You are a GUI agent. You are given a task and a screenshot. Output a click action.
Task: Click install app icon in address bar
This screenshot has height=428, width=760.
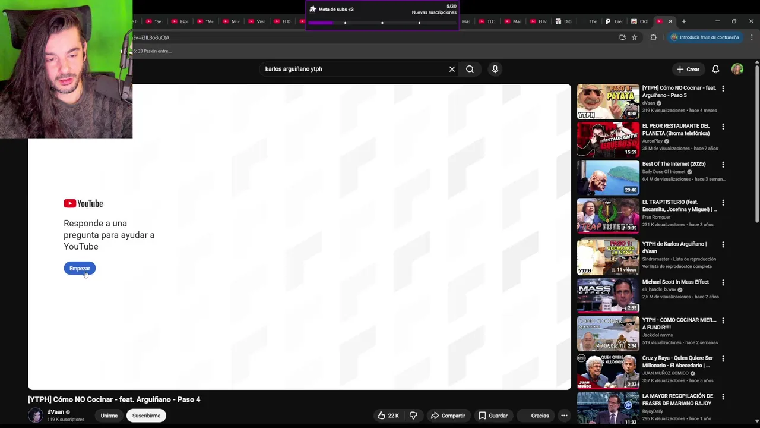point(622,37)
